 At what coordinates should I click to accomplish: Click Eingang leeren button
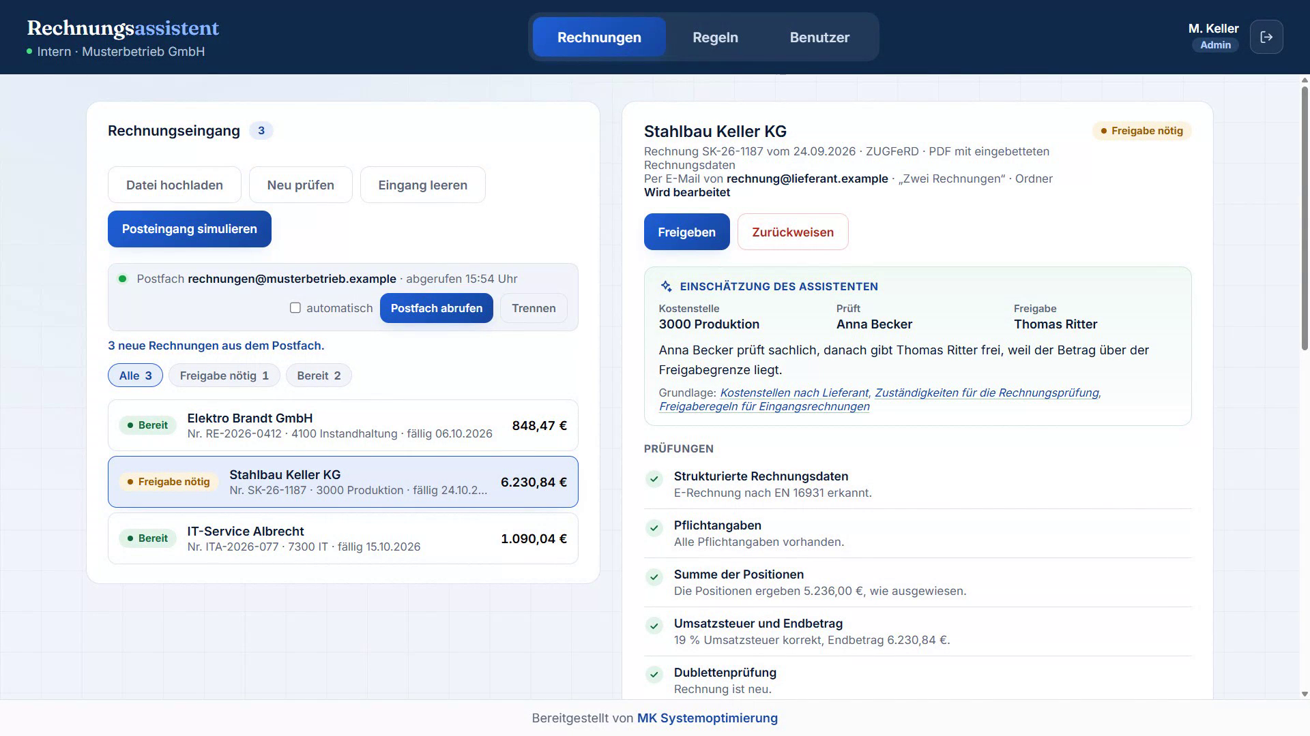pos(423,185)
